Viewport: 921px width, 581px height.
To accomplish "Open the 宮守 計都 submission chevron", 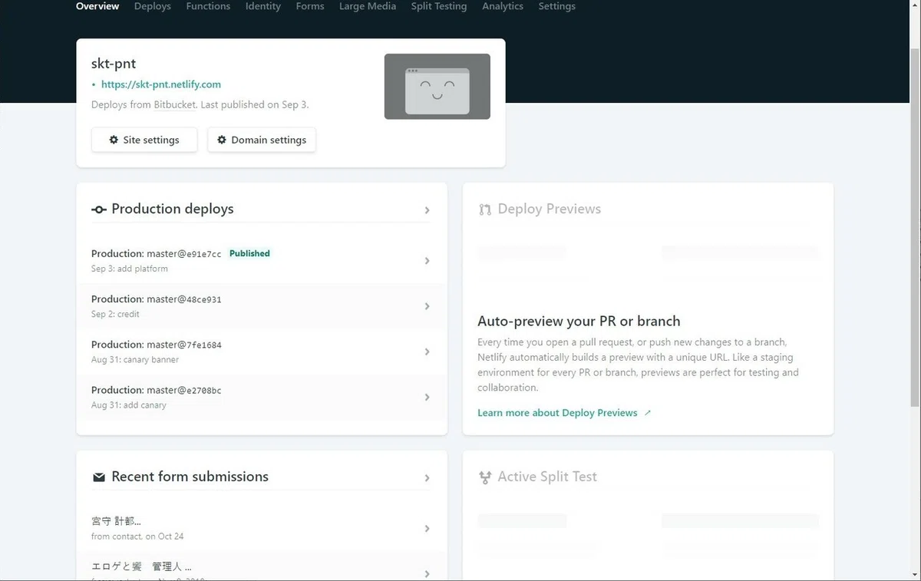I will 427,529.
